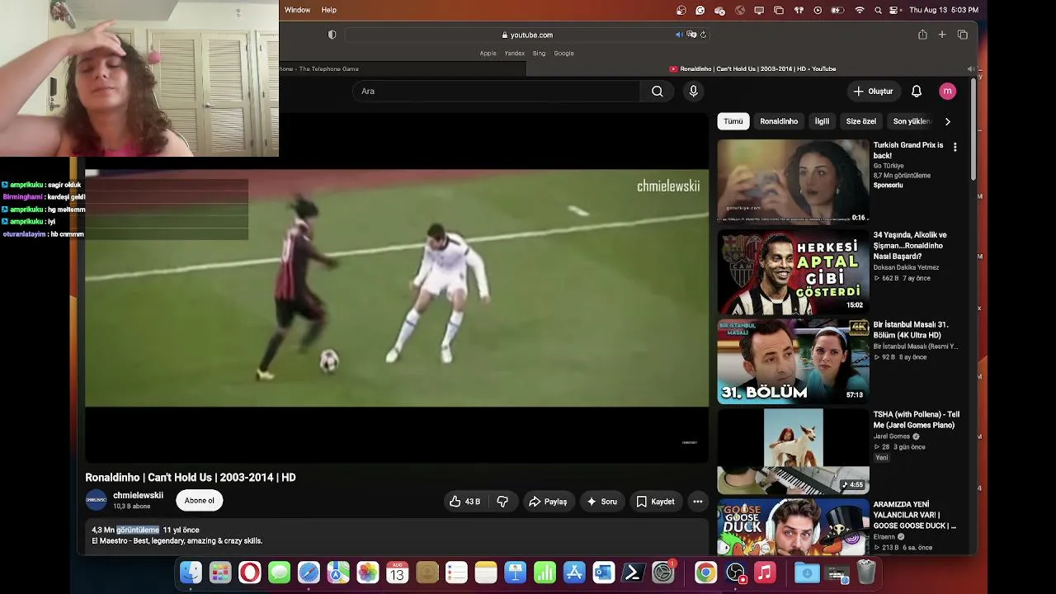Open Apple favorites link

pos(488,53)
